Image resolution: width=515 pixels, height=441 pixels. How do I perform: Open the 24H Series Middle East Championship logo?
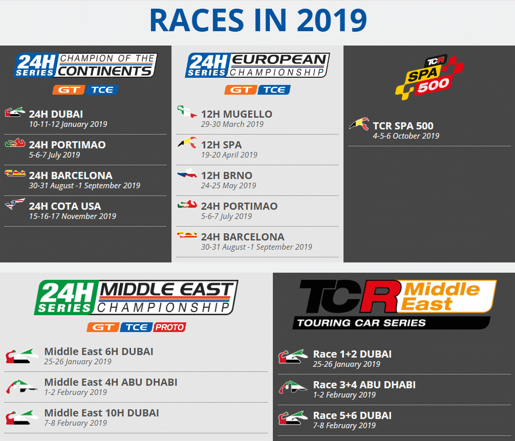coord(136,298)
